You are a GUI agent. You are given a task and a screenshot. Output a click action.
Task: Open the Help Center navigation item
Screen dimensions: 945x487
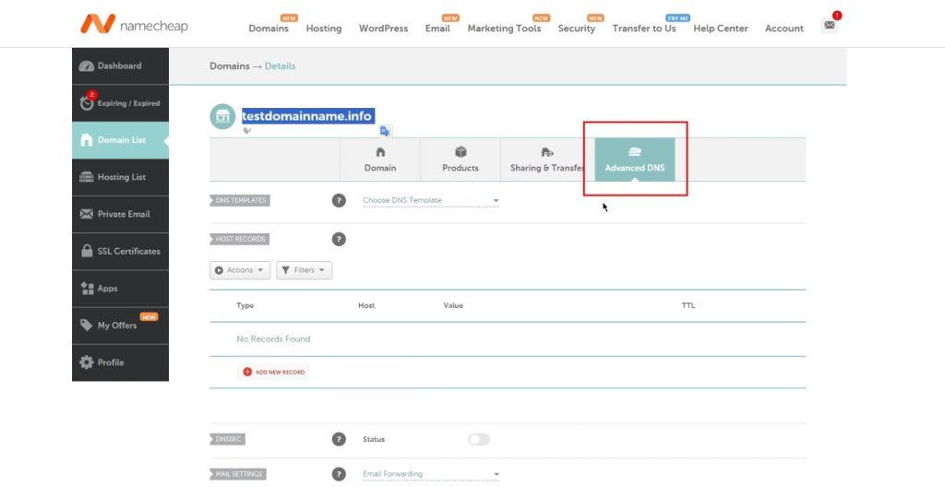[x=721, y=29]
